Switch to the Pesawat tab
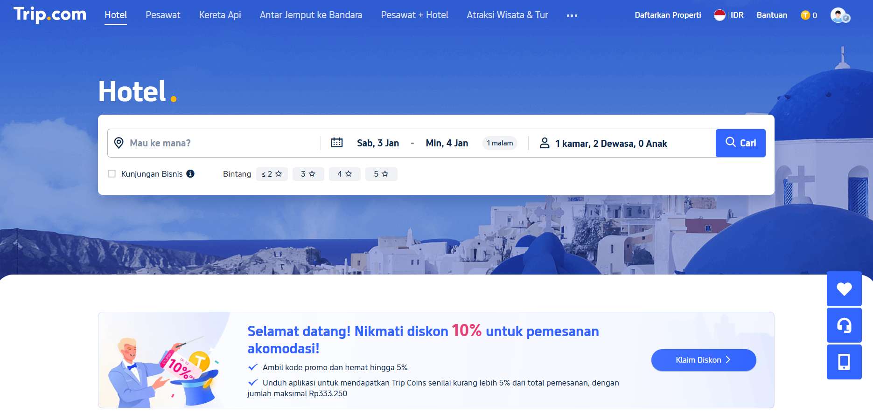The height and width of the screenshot is (420, 873). tap(163, 15)
